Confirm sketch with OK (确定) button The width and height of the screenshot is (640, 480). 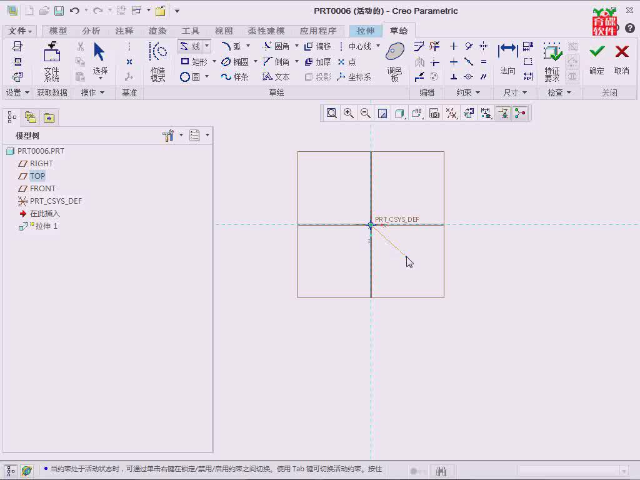[597, 59]
